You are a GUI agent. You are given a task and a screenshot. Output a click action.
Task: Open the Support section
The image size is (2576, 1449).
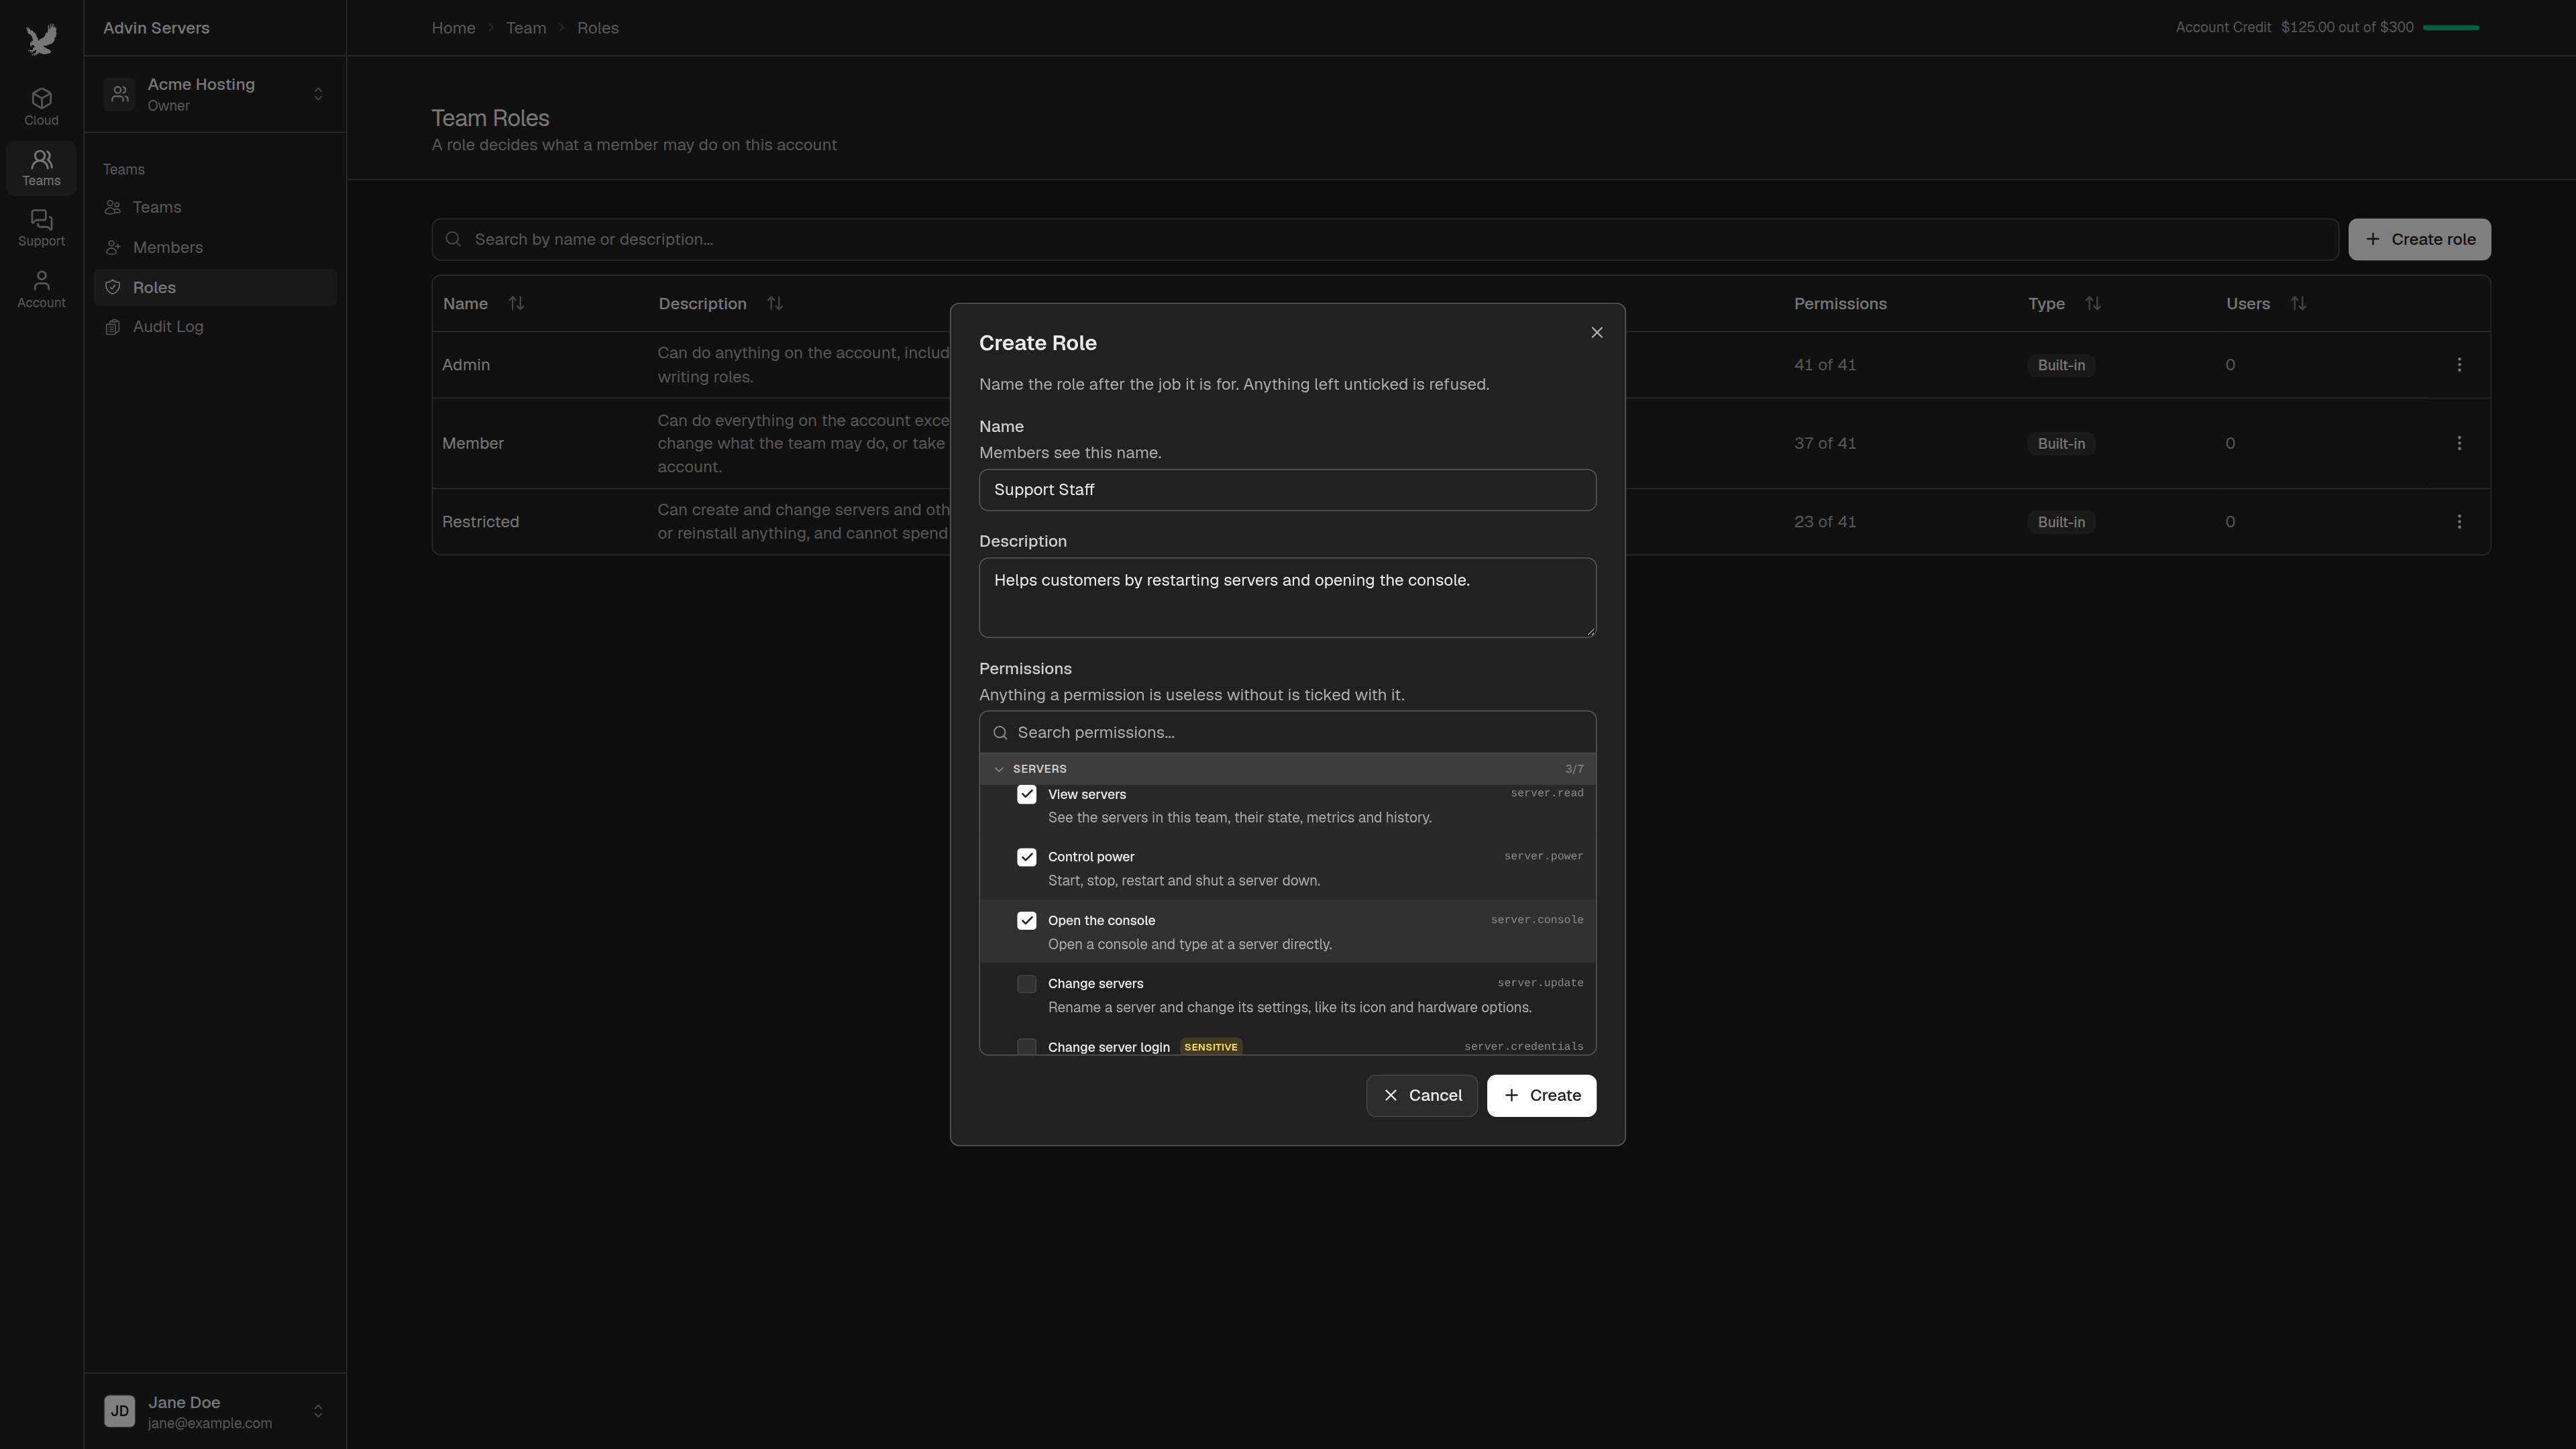[41, 228]
